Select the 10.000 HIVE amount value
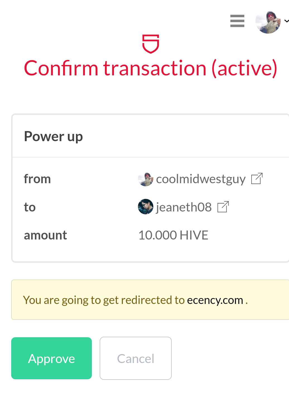This screenshot has height=393, width=289. [173, 235]
